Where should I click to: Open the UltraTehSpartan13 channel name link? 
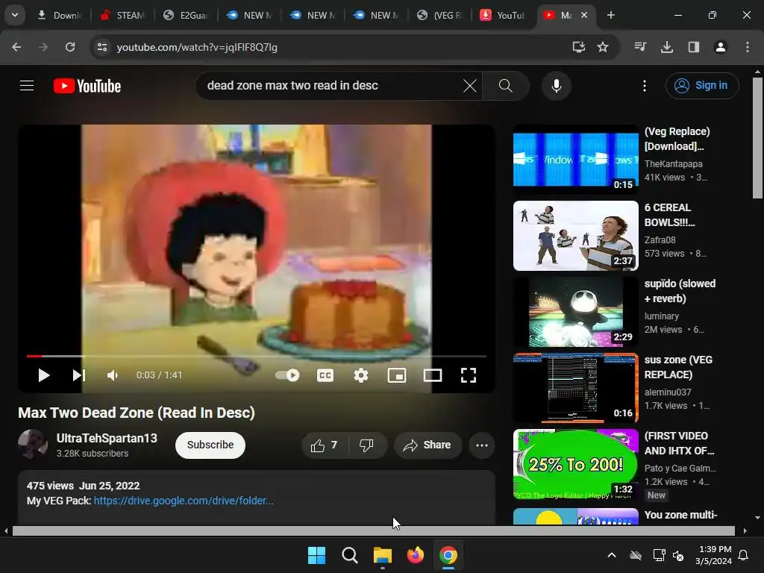click(107, 438)
